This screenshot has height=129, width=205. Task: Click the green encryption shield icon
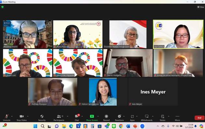pyautogui.click(x=3, y=7)
